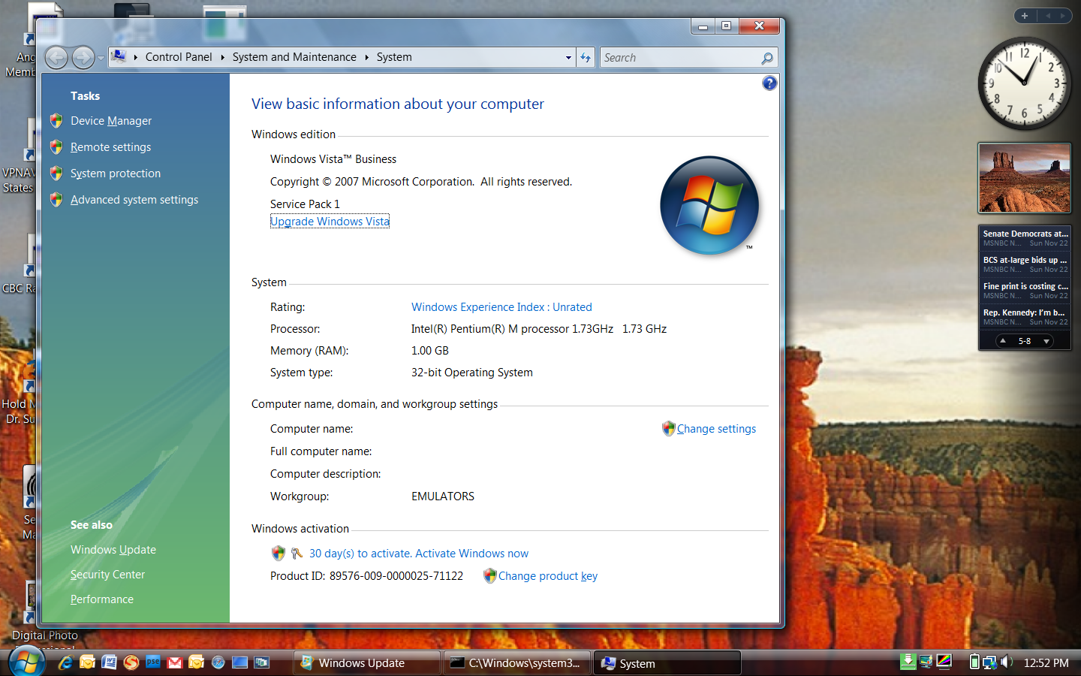Screen dimensions: 1081x676
Task: Switch to Windows Update taskbar button
Action: (366, 663)
